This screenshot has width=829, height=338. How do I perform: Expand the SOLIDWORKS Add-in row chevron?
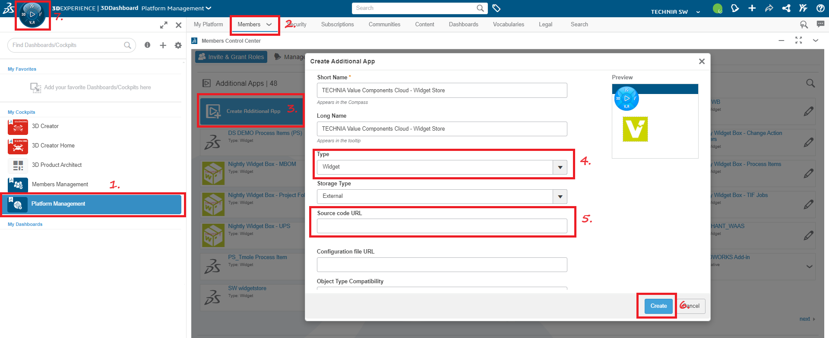tap(809, 266)
